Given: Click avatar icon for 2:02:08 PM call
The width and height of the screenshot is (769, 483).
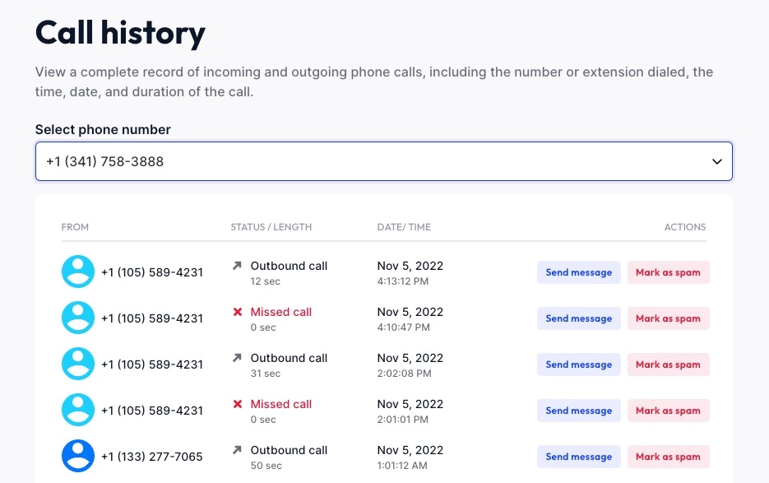Looking at the screenshot, I should 78,365.
